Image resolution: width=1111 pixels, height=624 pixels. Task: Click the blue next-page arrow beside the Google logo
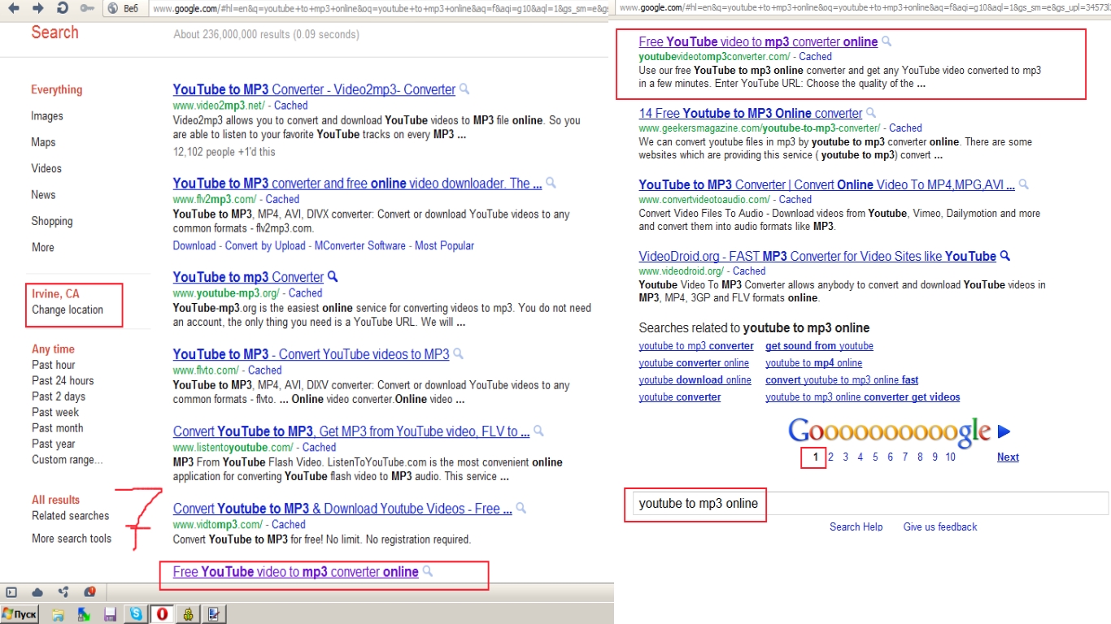1004,431
